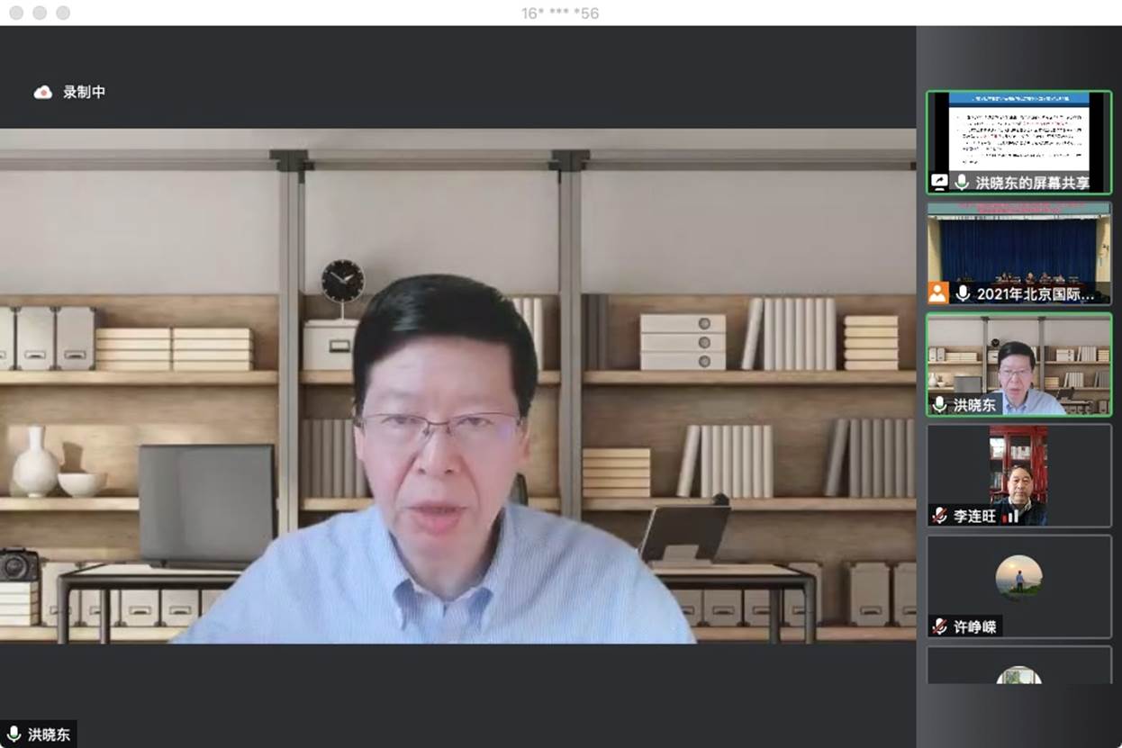Screen dimensions: 1122x748
Task: Click the orange person icon on 2021年北京国际 tile
Action: click(x=938, y=293)
